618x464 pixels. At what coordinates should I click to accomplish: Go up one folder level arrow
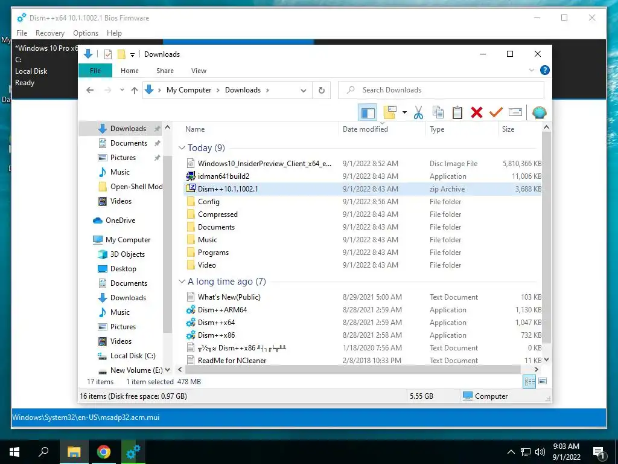(135, 91)
